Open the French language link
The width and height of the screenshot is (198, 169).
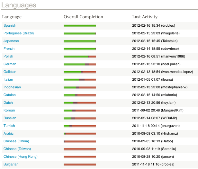pos(9,49)
